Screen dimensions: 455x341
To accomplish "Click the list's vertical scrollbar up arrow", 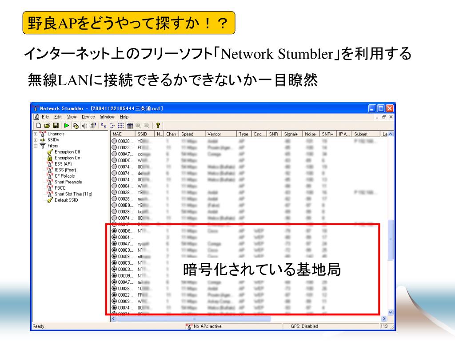I will (x=390, y=134).
